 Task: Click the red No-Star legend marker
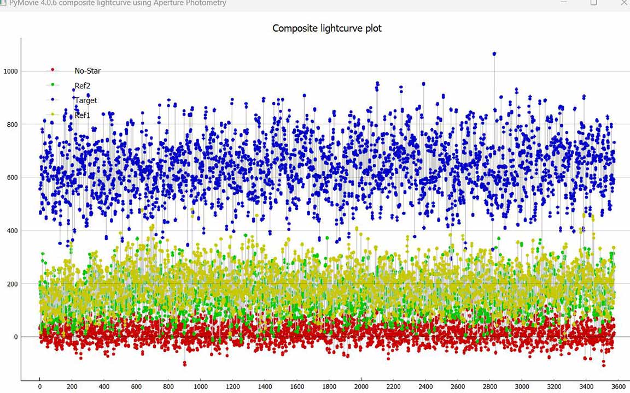tap(52, 70)
